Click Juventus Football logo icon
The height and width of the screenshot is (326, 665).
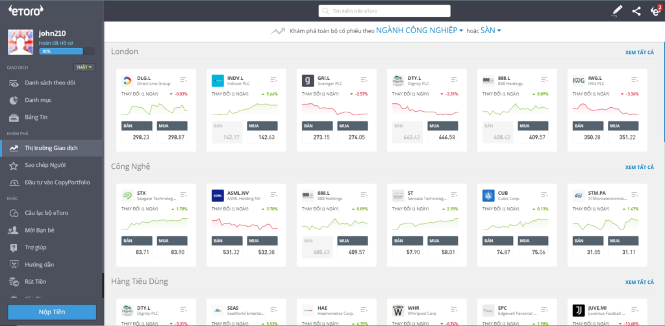point(579,310)
